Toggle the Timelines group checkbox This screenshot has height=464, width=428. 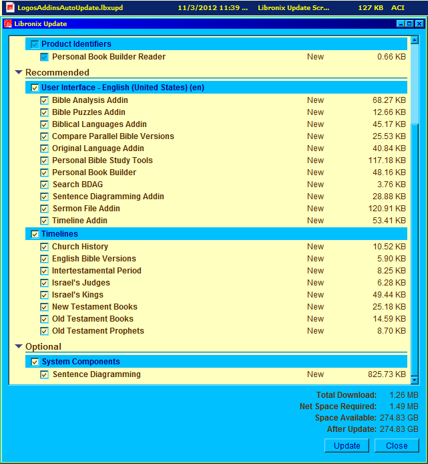pyautogui.click(x=35, y=235)
